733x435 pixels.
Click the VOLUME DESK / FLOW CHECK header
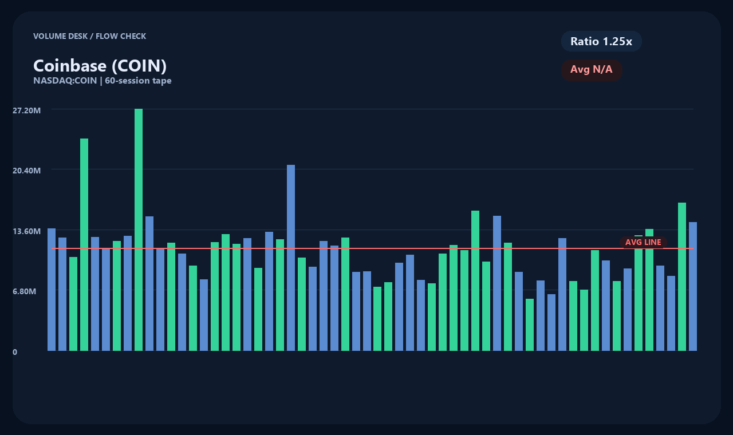point(89,36)
